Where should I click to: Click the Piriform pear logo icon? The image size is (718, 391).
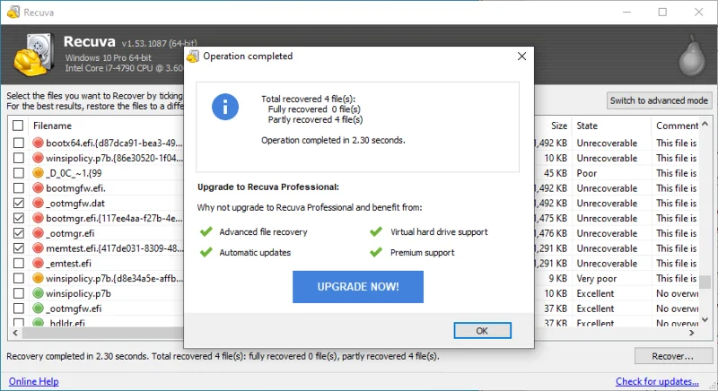point(692,56)
